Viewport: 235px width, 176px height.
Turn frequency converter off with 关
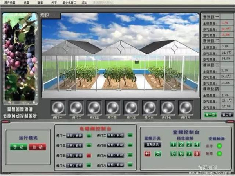157,154
